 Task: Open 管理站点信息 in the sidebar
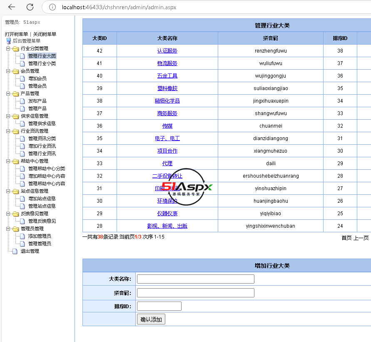click(42, 206)
